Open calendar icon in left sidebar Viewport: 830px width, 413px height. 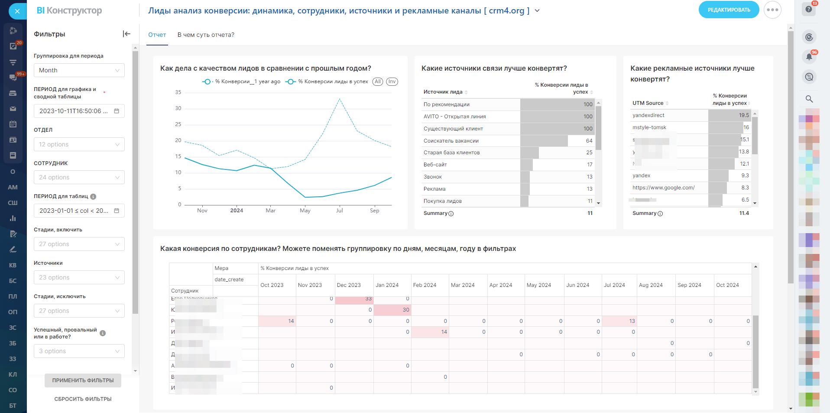pos(13,124)
